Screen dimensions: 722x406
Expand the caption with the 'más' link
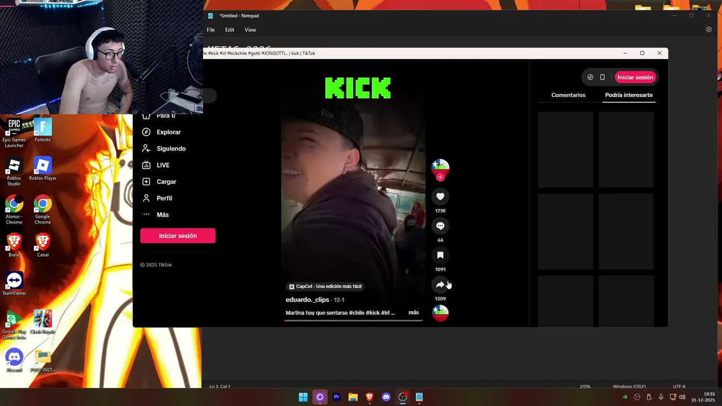click(413, 312)
